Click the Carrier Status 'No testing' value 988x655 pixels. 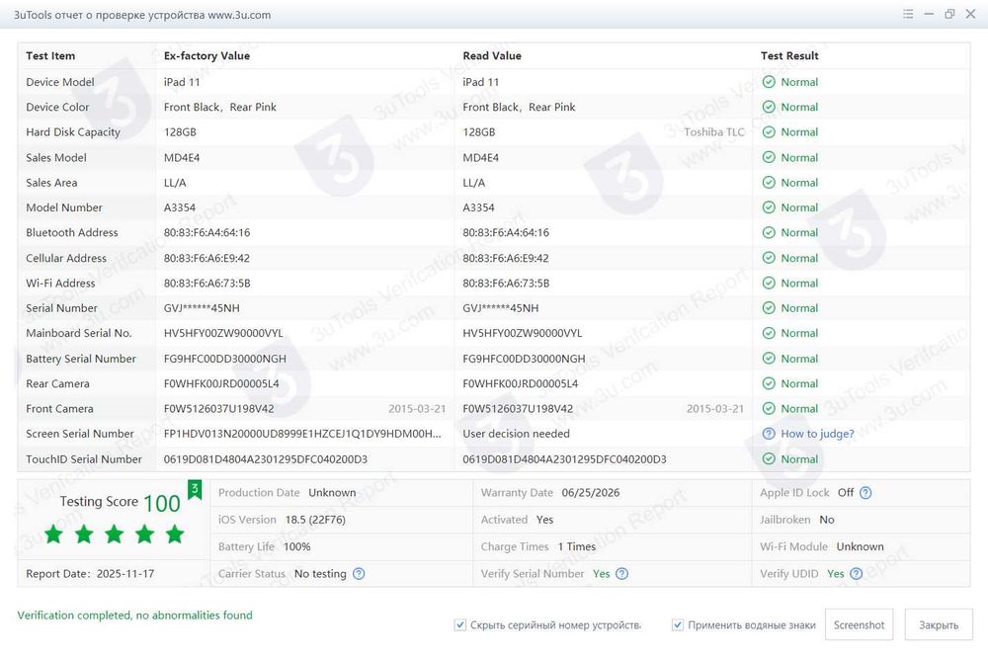click(320, 574)
